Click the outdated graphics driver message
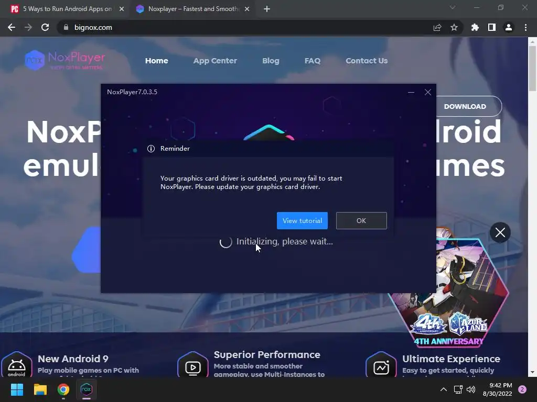The image size is (537, 402). 251,183
